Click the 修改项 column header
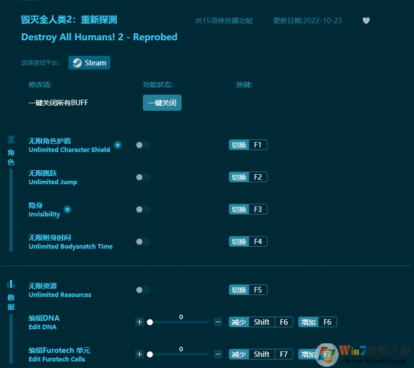This screenshot has width=414, height=368. point(40,85)
